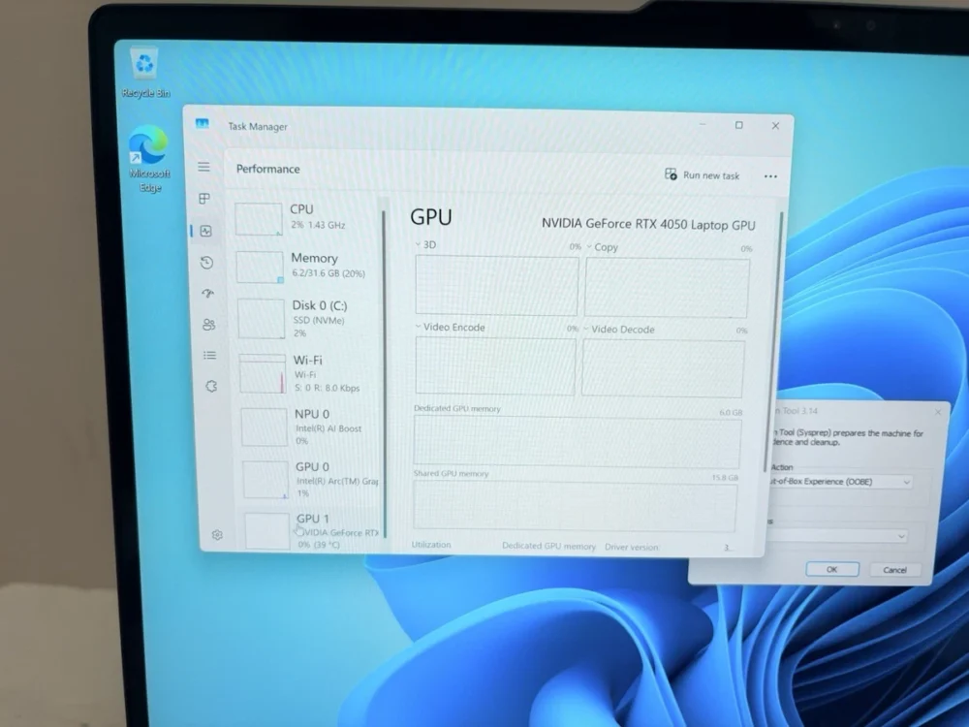The width and height of the screenshot is (969, 727).
Task: Open the Recycle Bin desktop icon
Action: pos(145,73)
